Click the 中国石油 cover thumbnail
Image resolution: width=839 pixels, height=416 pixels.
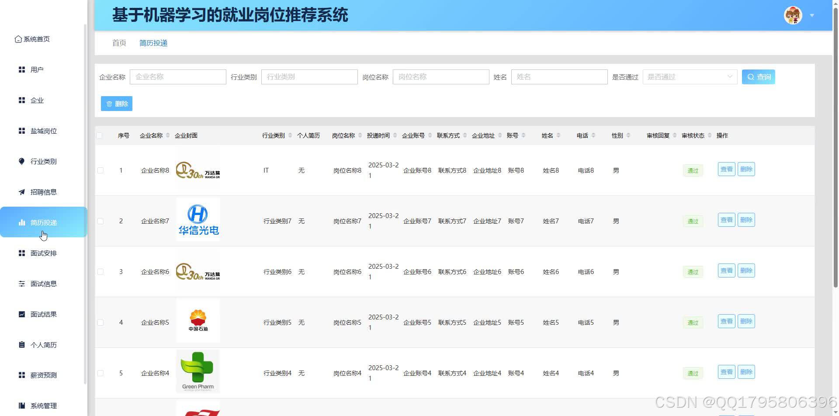coord(198,321)
